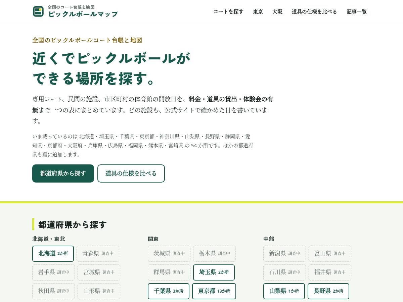The width and height of the screenshot is (403, 302).
Task: Click the 都道府県から探す green button
Action: point(63,173)
